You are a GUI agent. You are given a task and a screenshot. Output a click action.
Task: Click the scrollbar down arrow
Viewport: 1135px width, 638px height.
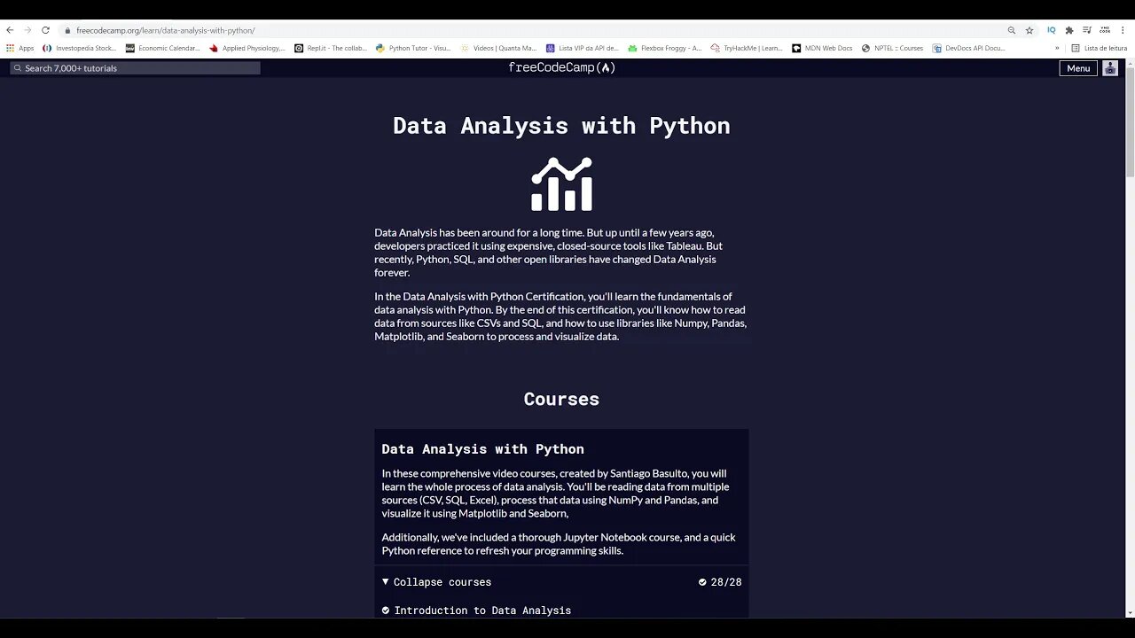[x=1130, y=612]
